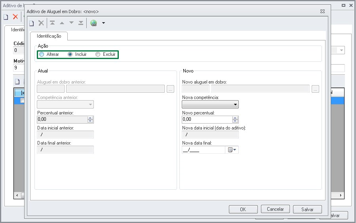Click browse button for Novo aluguel em dobro

(x=315, y=89)
